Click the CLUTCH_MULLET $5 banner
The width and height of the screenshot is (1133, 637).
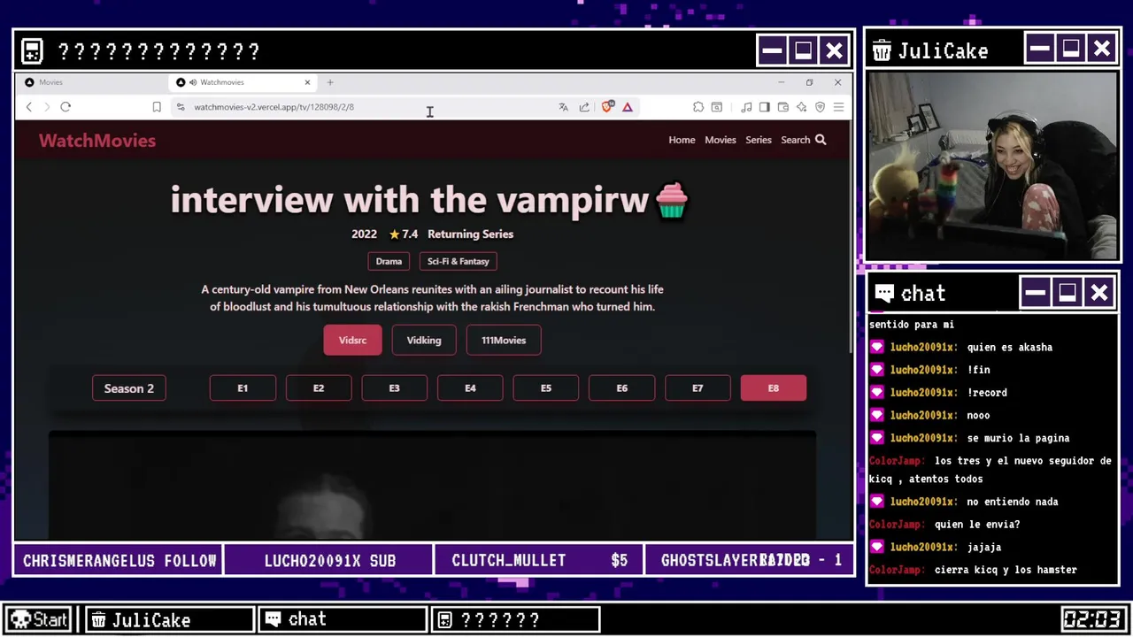539,560
